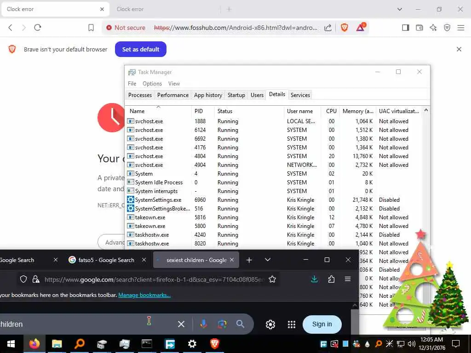Screen dimensions: 471x353
Task: Click Firefox site lock icon
Action: [x=36, y=279]
